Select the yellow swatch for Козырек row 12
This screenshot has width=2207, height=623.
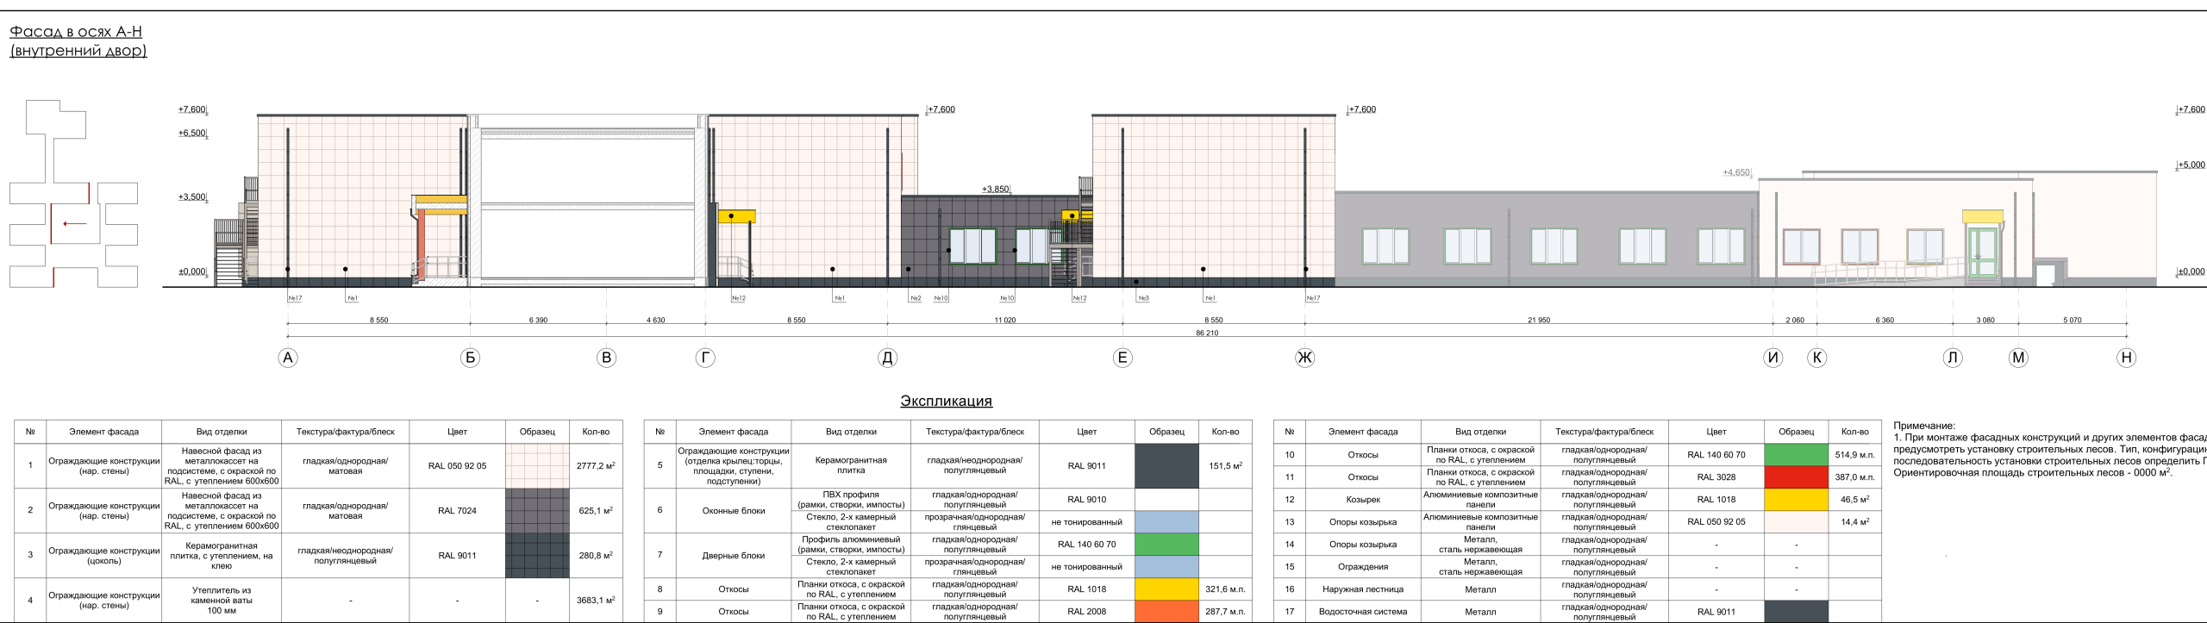1796,500
